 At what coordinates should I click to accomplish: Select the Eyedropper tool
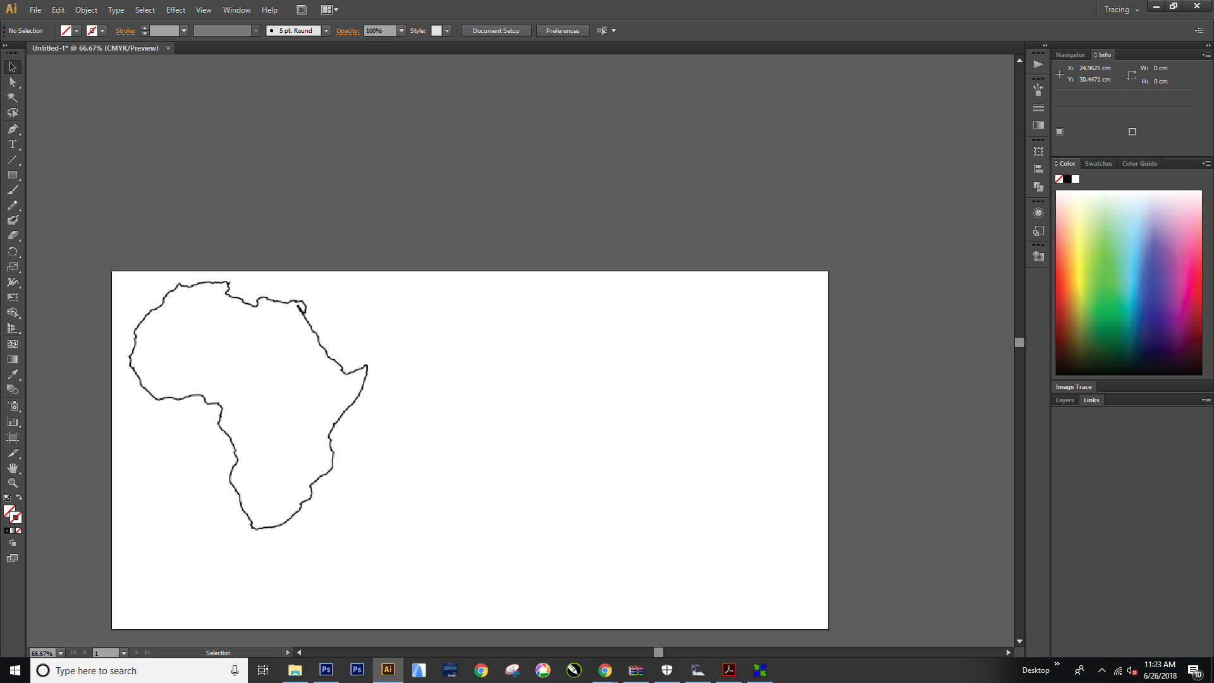click(x=12, y=374)
